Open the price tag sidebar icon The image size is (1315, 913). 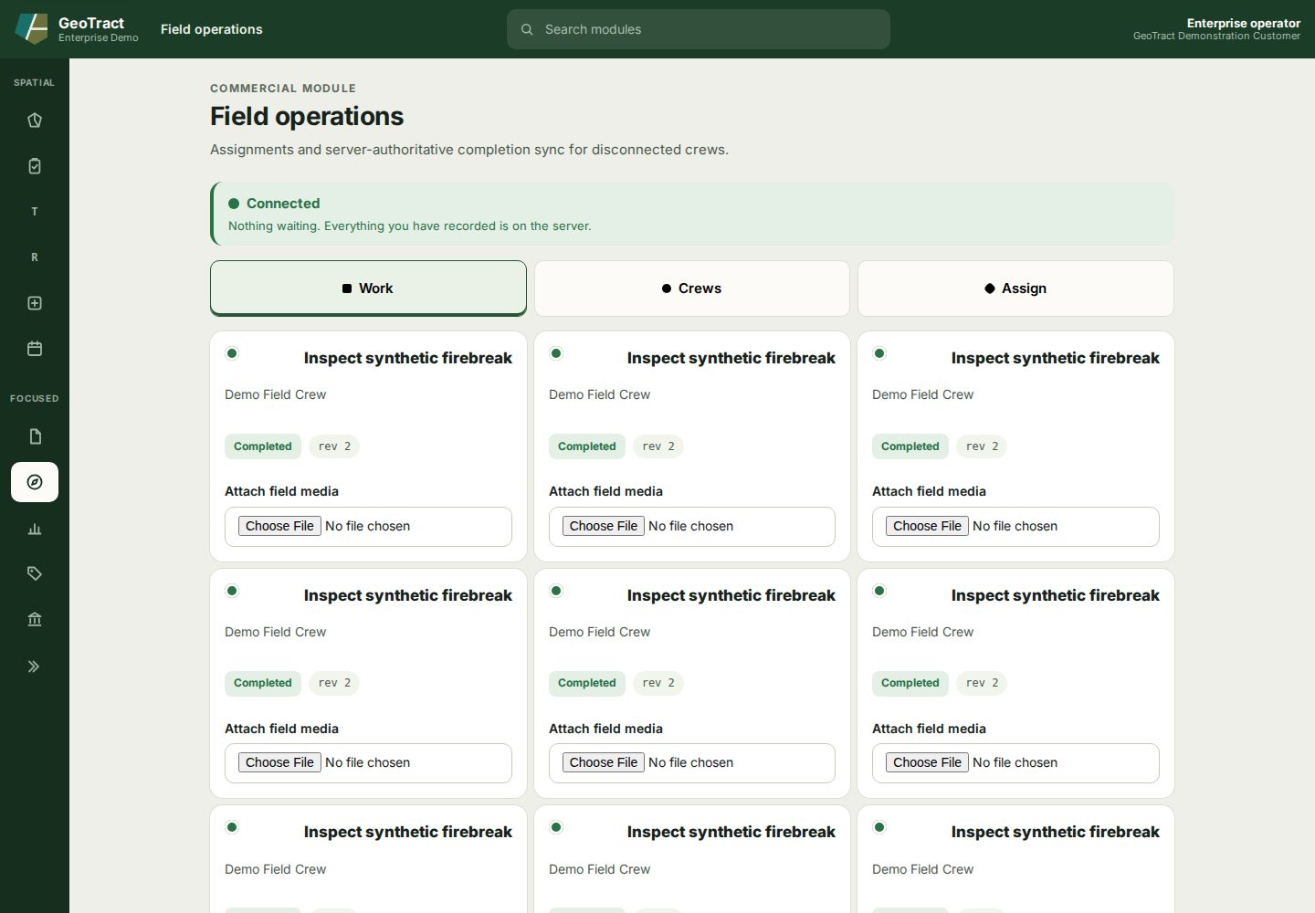click(35, 573)
